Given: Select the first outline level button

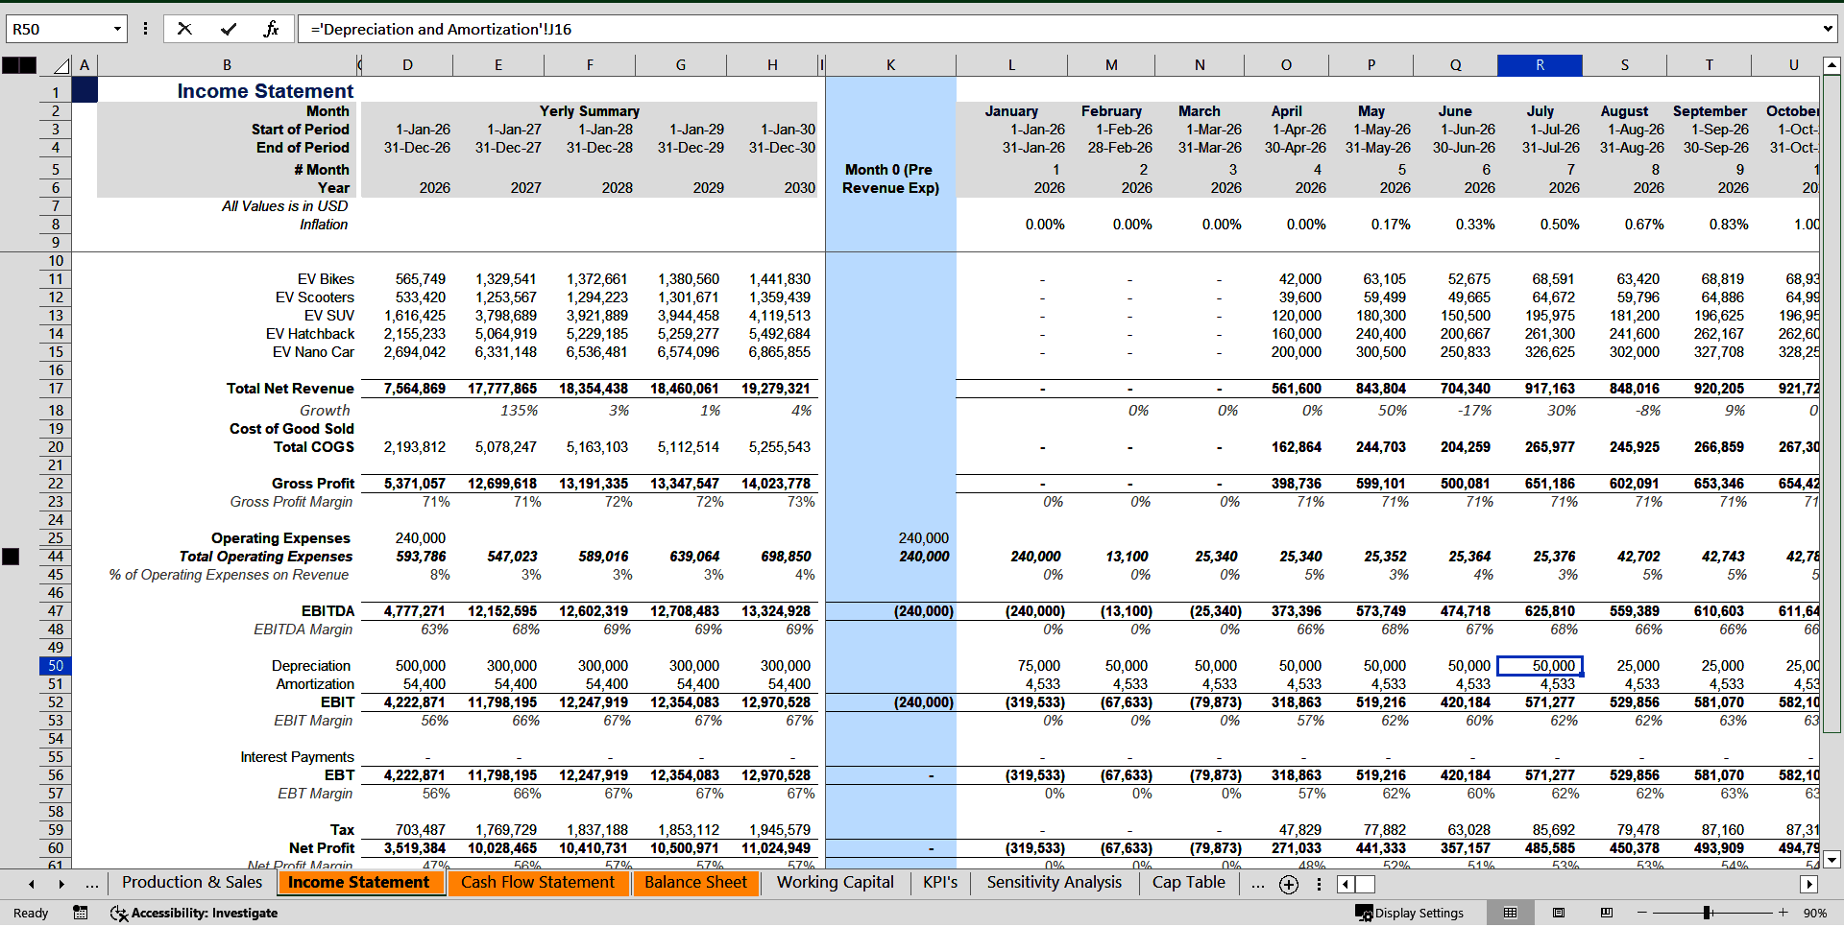Looking at the screenshot, I should click(10, 65).
